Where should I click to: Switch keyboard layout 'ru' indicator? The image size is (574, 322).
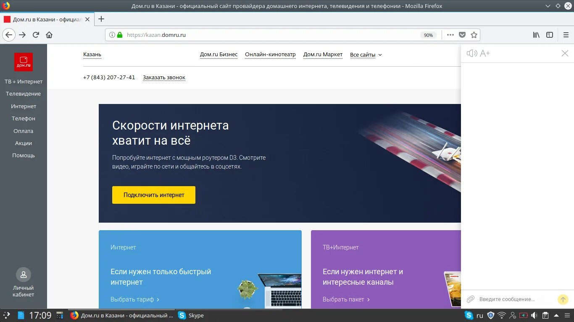point(479,315)
